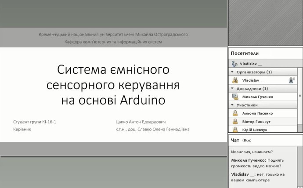Click the avatar icon of Віктор Гинькут
The image size is (303, 188).
(x=235, y=121)
